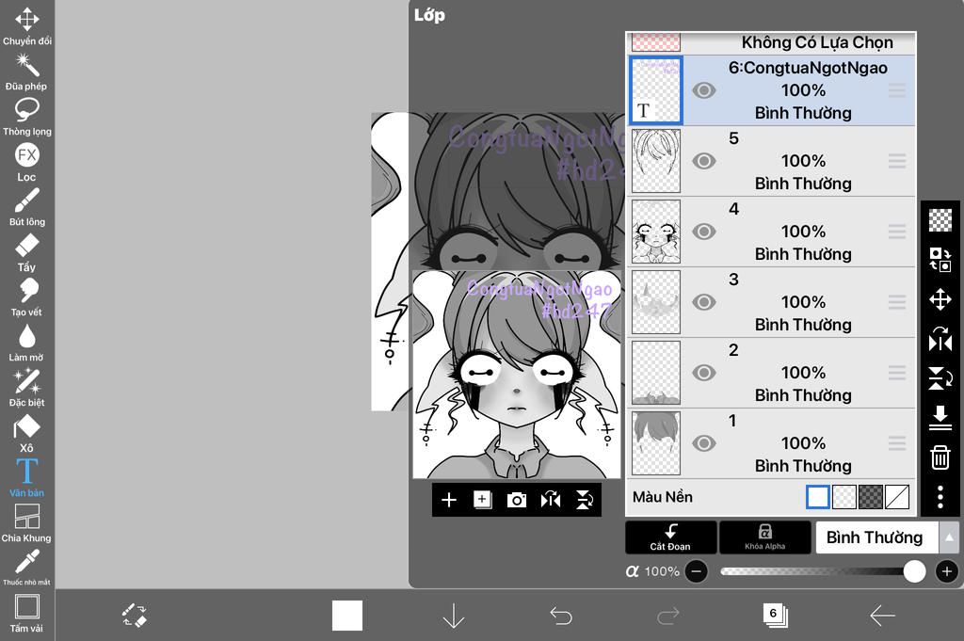The height and width of the screenshot is (641, 964).
Task: Select the Thòng lọng lasso tool
Action: 27,117
